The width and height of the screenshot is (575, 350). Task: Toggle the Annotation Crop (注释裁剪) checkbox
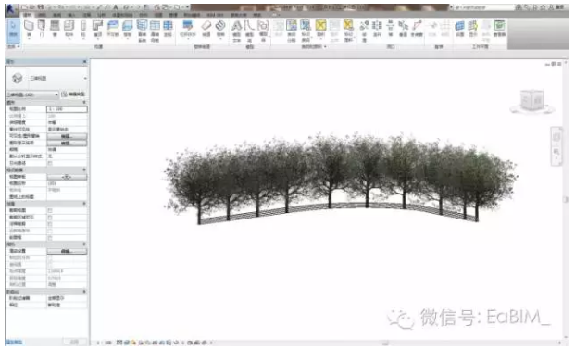pyautogui.click(x=50, y=224)
